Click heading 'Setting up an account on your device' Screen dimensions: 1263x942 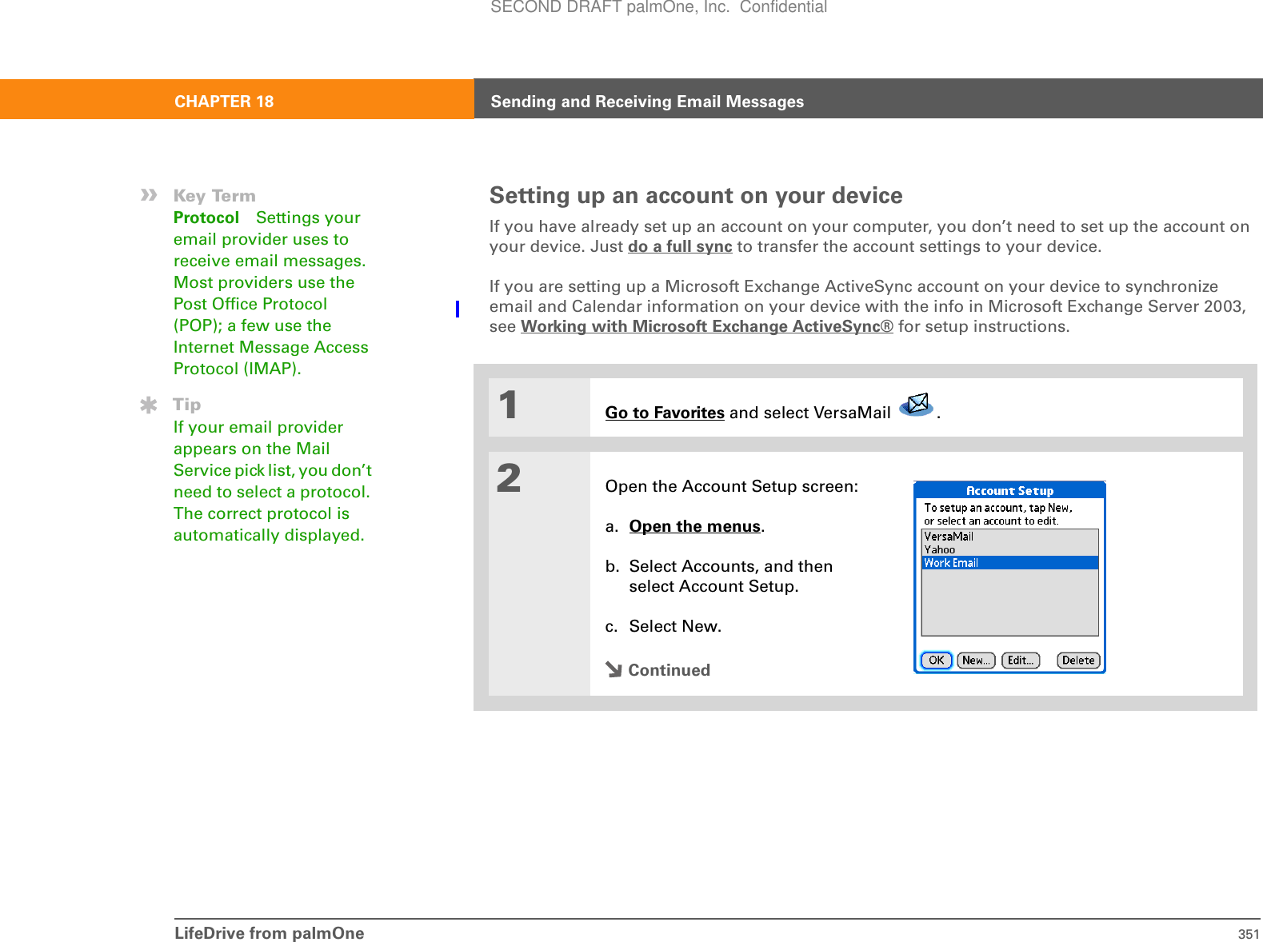tap(696, 196)
